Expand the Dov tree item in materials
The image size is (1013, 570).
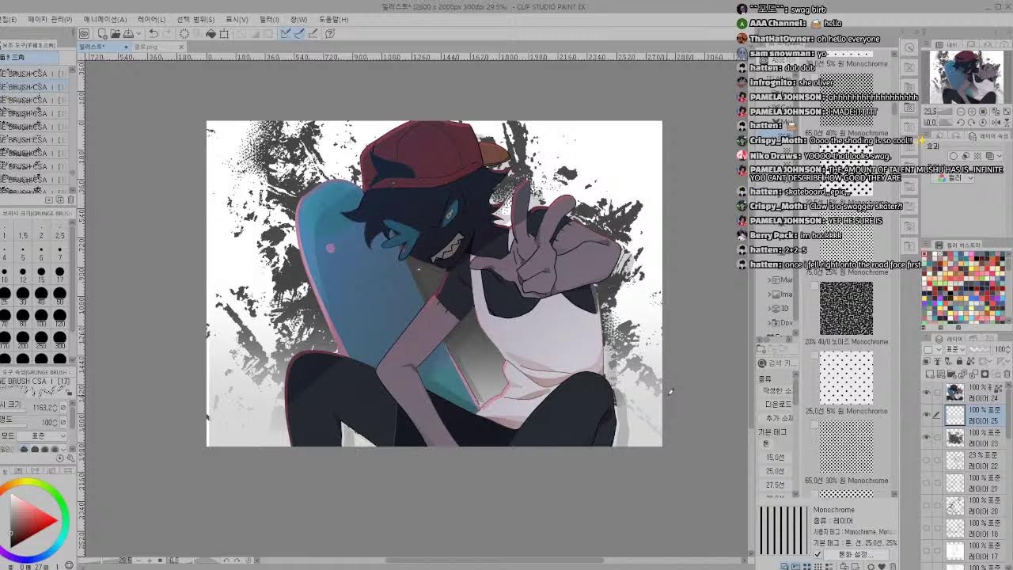click(770, 323)
